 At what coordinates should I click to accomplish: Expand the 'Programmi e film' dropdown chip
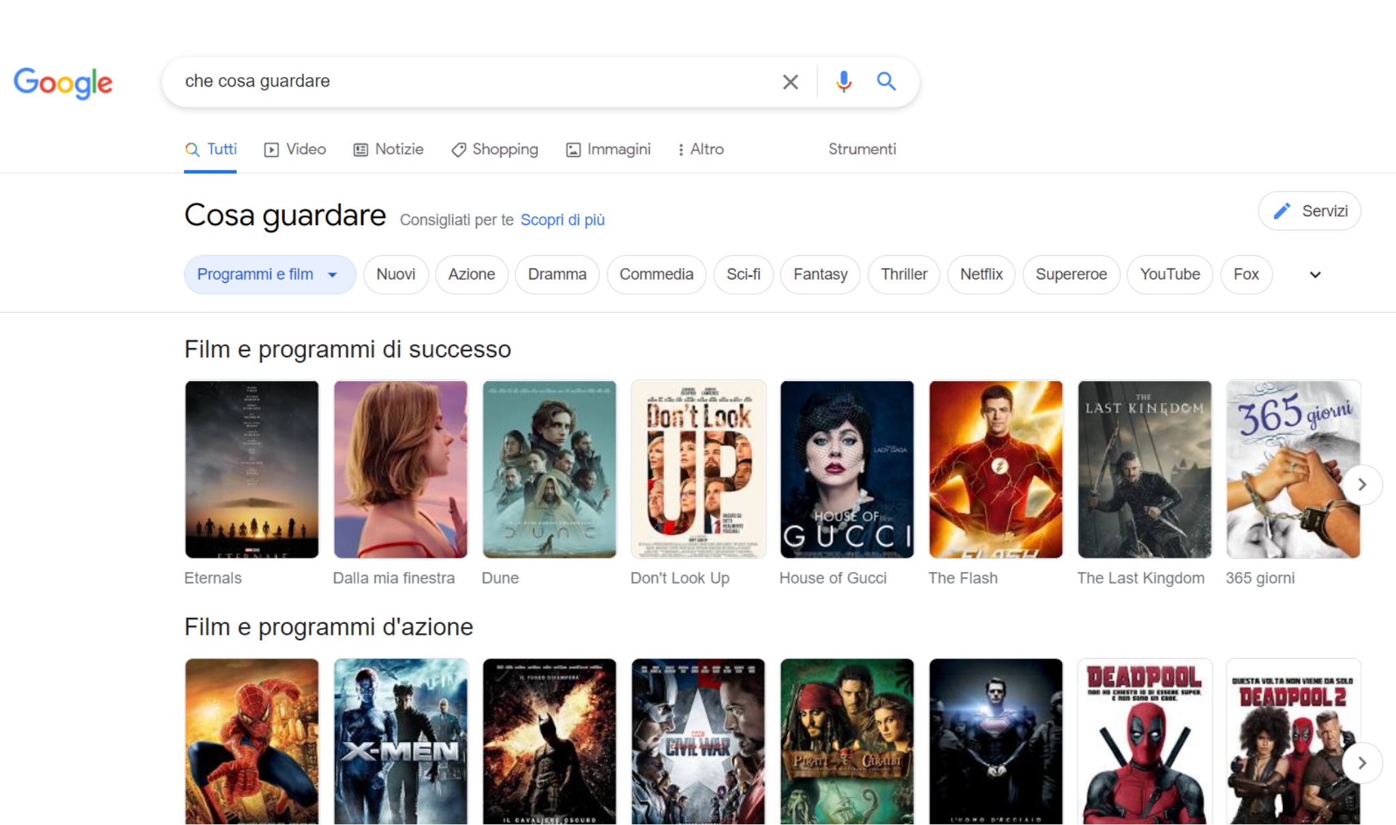click(x=270, y=275)
